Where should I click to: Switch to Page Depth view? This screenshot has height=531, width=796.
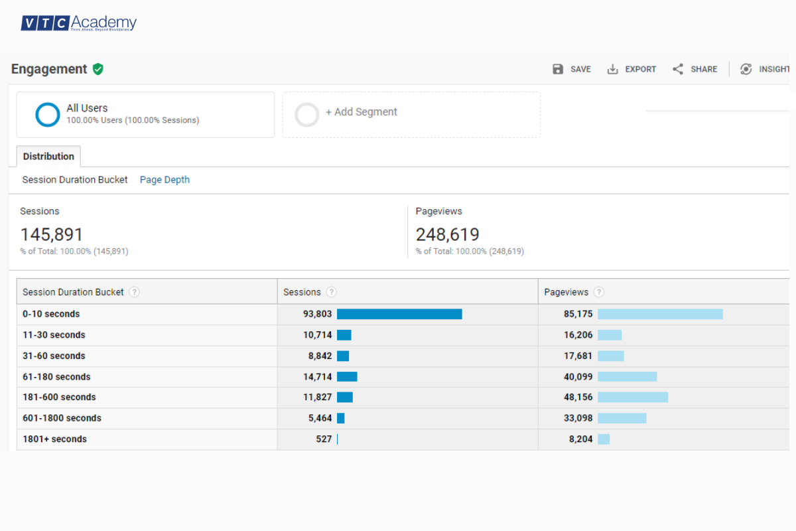coord(165,180)
